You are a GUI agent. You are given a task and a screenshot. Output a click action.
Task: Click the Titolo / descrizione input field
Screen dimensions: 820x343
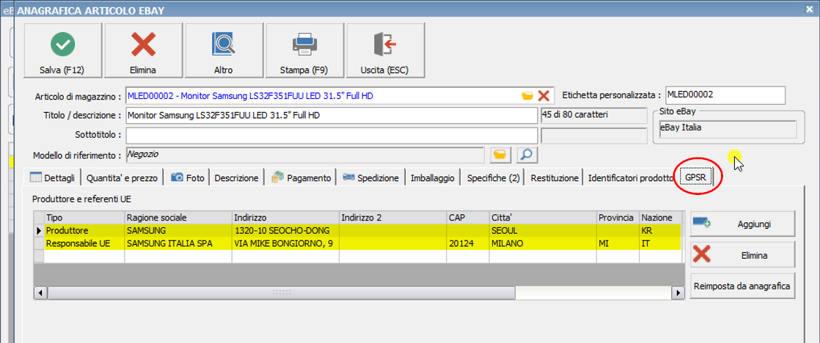click(x=332, y=115)
